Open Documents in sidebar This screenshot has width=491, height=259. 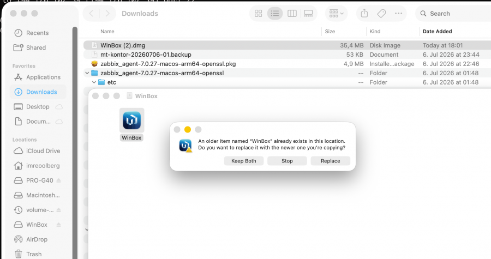point(38,122)
